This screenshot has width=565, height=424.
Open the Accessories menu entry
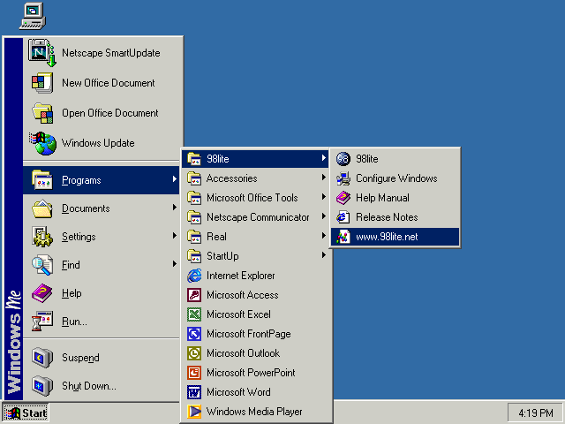point(255,178)
